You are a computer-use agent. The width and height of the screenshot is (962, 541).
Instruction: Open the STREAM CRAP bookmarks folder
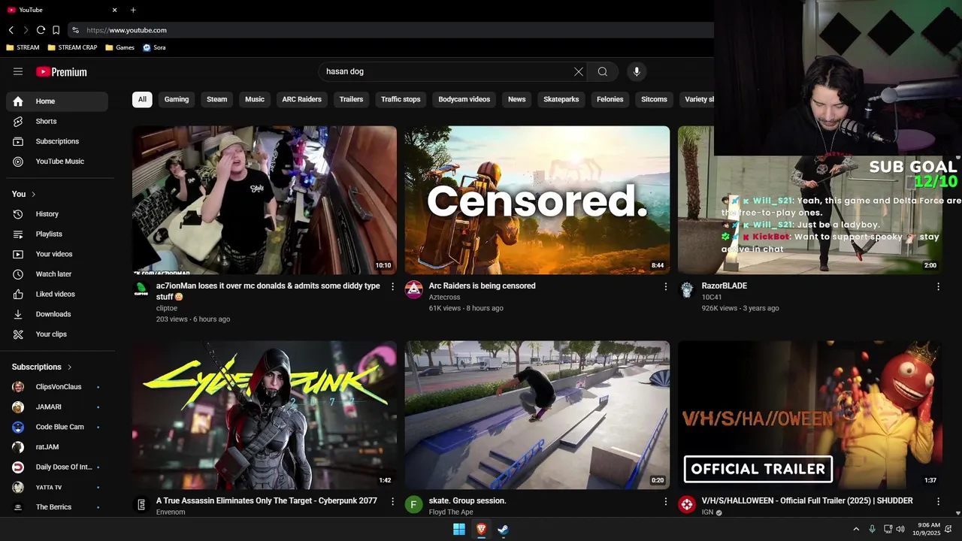[x=72, y=47]
